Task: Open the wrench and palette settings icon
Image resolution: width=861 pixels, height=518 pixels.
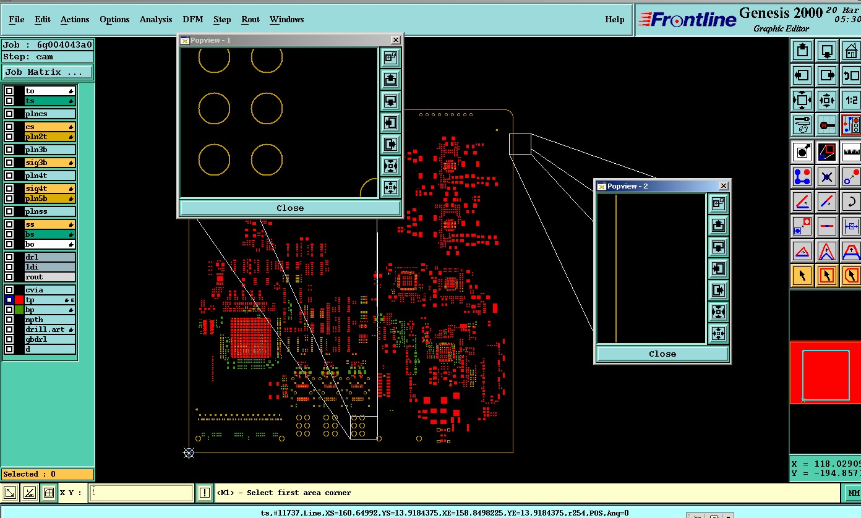Action: [802, 125]
